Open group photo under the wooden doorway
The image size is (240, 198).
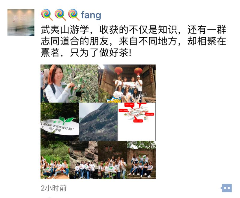[x=127, y=84]
